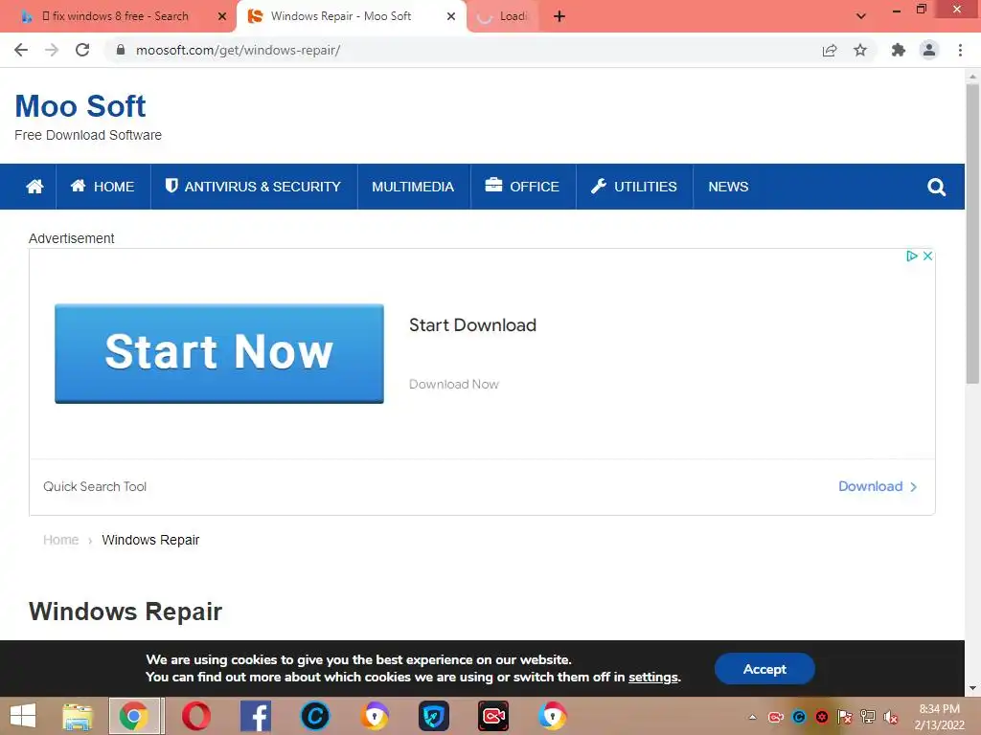Viewport: 981px width, 735px height.
Task: Click the Quick Search Tool text
Action: click(95, 486)
